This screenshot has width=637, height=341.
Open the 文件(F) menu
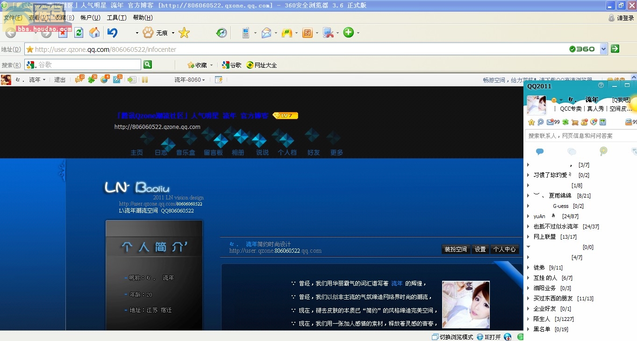point(13,18)
